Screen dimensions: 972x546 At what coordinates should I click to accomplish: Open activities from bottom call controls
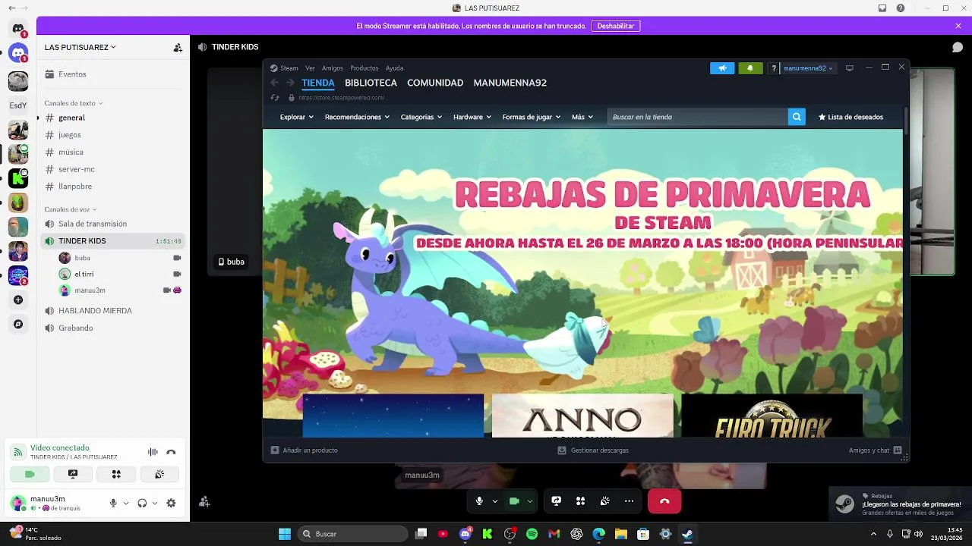pos(580,501)
